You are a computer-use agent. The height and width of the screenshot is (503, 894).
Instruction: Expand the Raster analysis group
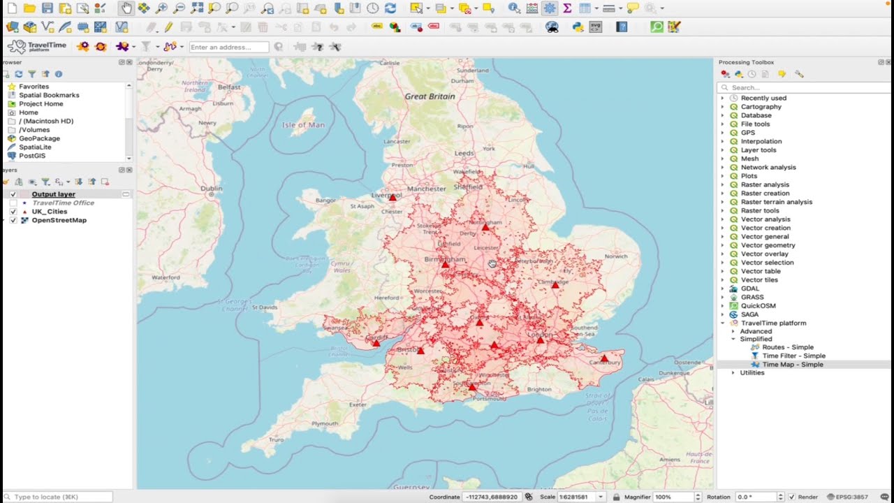pos(723,184)
